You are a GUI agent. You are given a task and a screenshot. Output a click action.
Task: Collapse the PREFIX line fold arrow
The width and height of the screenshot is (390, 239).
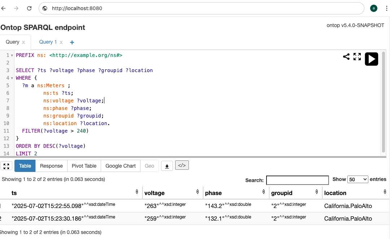point(12,56)
